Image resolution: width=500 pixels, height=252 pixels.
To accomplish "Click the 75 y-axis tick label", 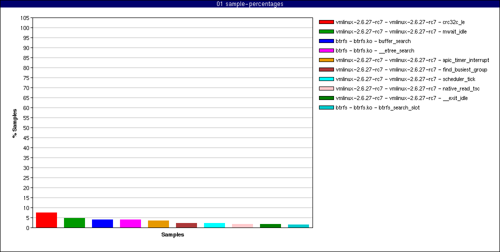I will coord(27,78).
